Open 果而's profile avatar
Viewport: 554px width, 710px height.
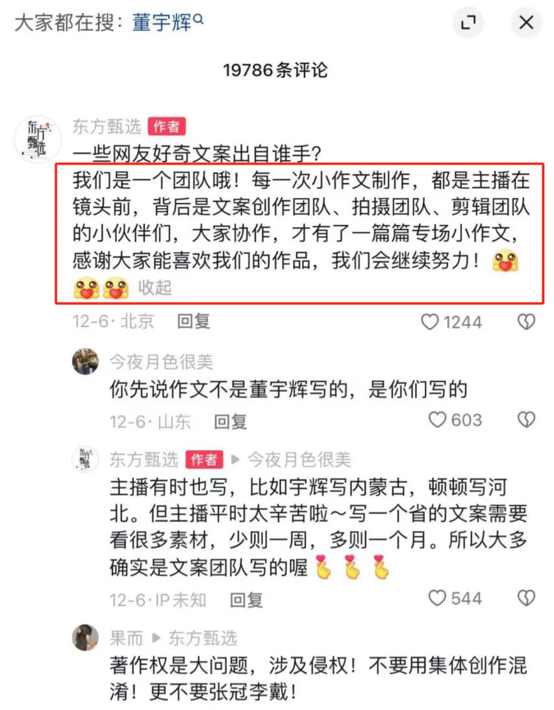pos(86,637)
